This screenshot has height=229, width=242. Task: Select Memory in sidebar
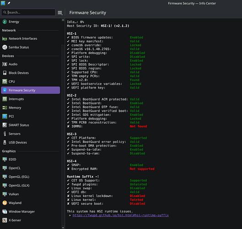point(30,108)
